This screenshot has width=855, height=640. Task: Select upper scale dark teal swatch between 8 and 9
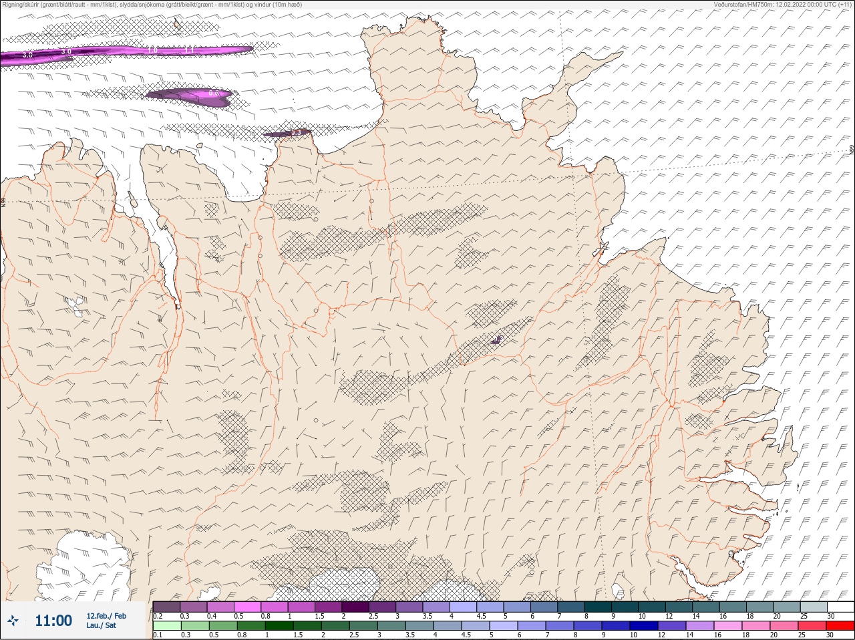598,607
